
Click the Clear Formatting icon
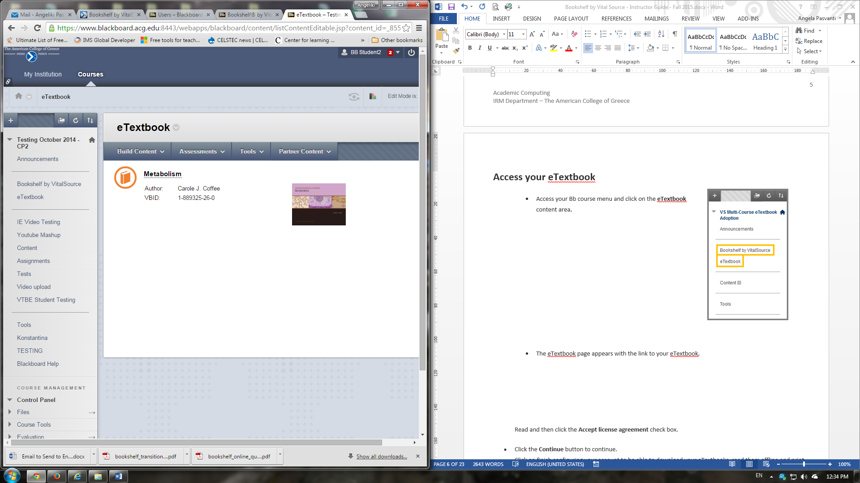coord(574,34)
